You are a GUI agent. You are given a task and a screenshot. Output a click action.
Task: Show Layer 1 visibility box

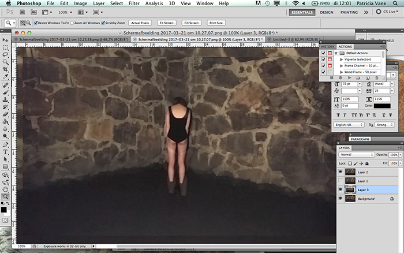341,181
